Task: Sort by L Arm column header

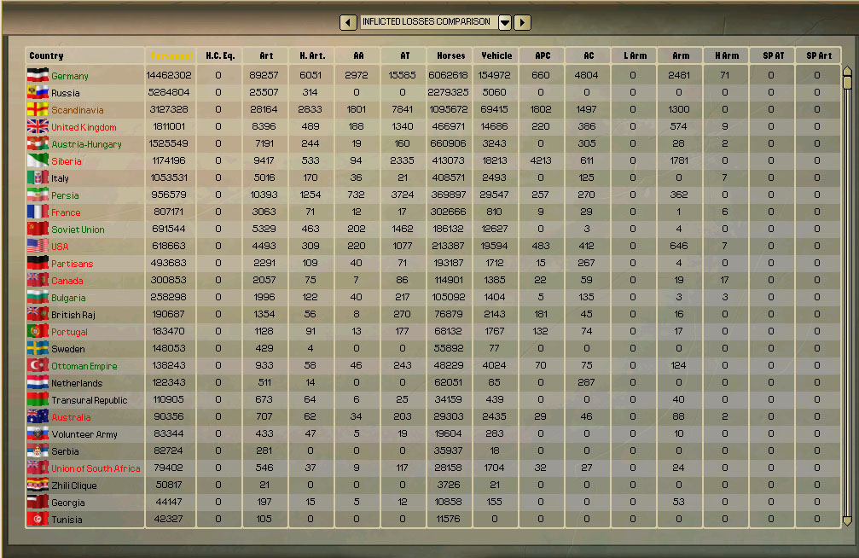Action: [635, 56]
